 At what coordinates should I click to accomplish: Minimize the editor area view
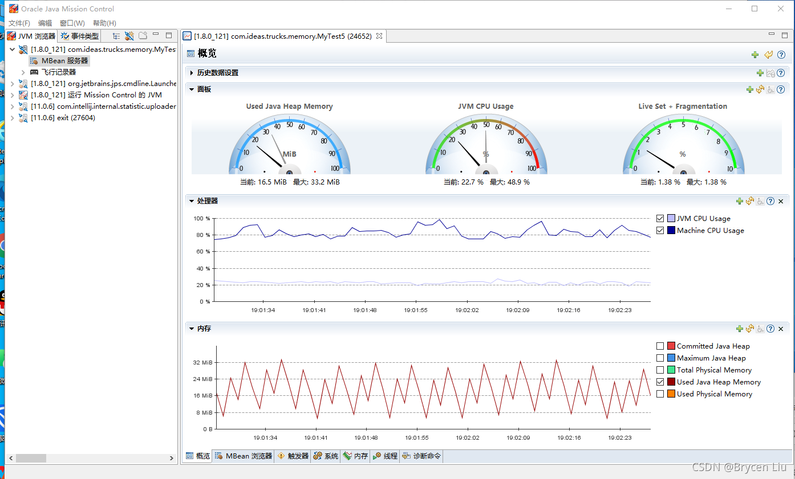coord(770,35)
